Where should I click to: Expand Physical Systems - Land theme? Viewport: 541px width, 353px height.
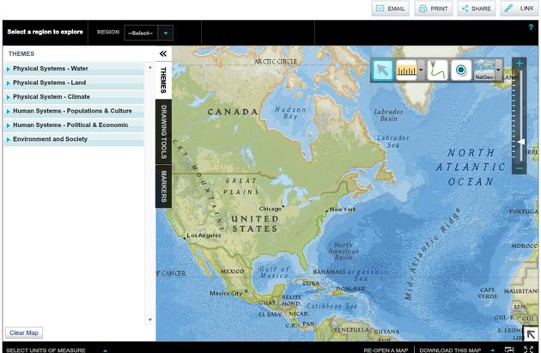coord(74,82)
